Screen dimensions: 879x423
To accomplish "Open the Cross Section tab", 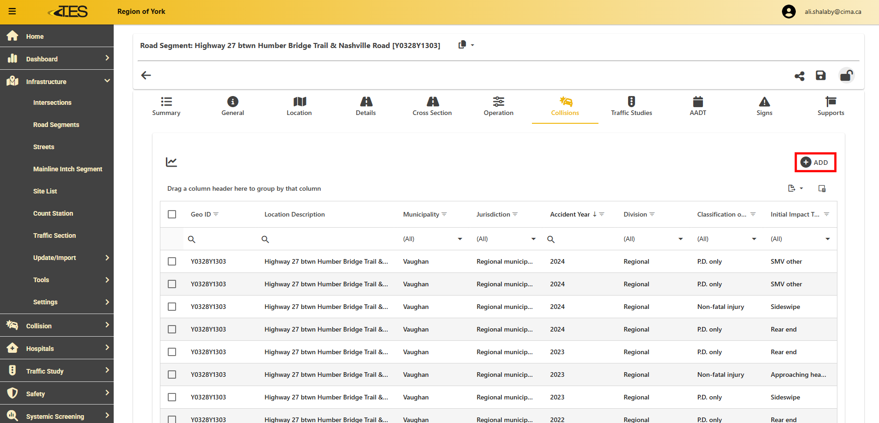I will pos(432,106).
